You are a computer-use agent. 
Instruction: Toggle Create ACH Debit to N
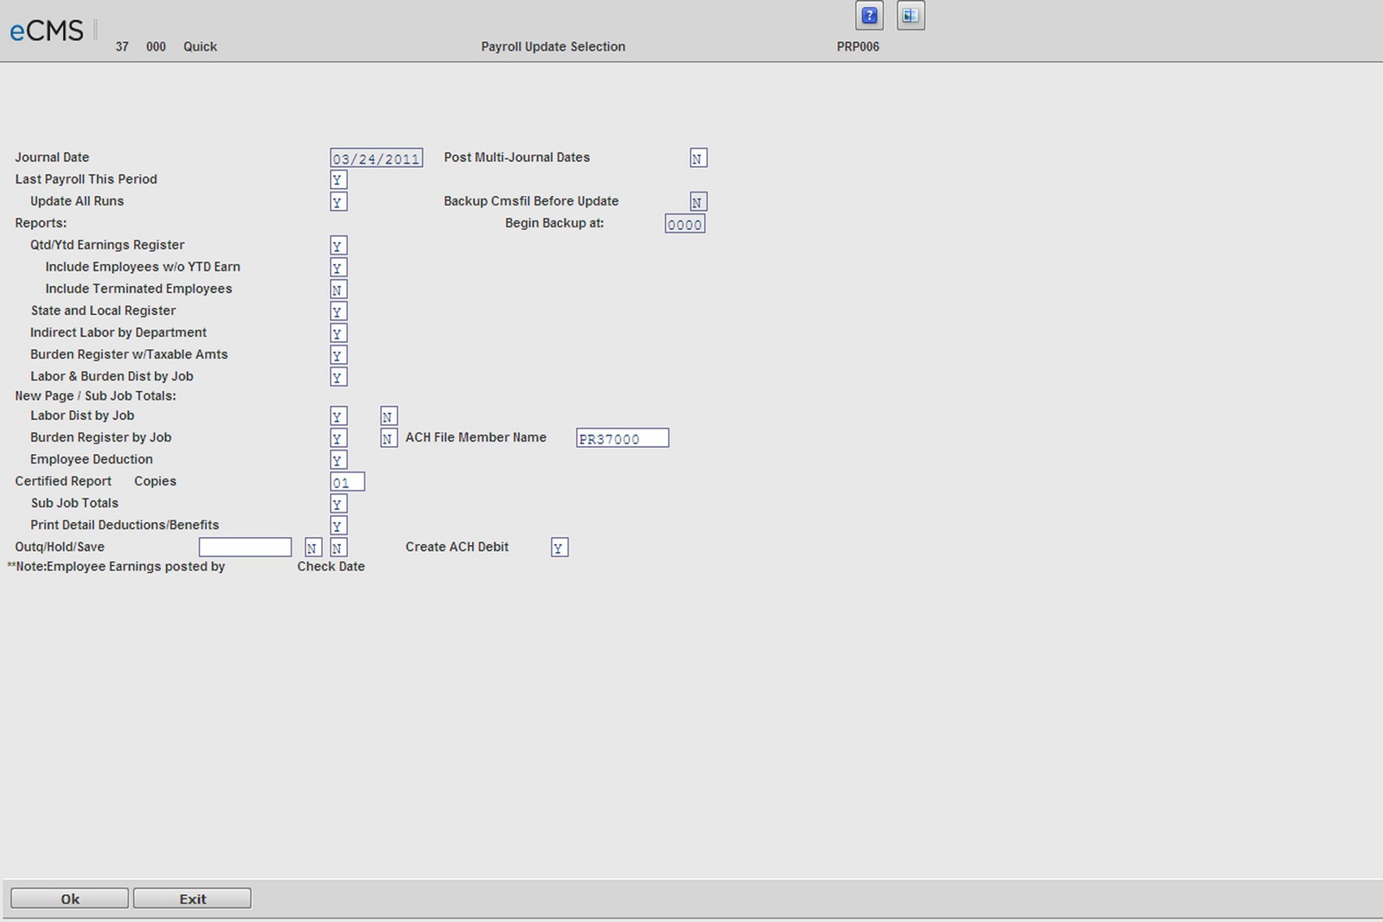(x=560, y=546)
